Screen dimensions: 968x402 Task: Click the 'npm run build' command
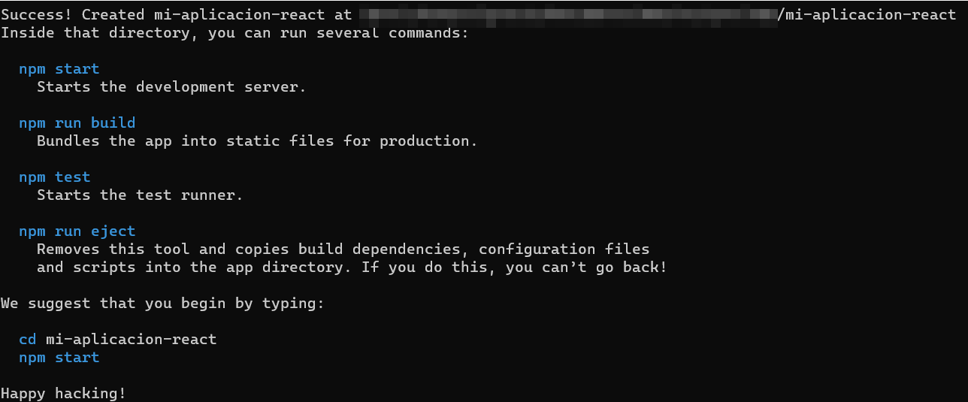click(77, 122)
